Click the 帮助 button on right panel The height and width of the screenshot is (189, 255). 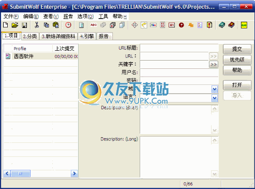(237, 70)
